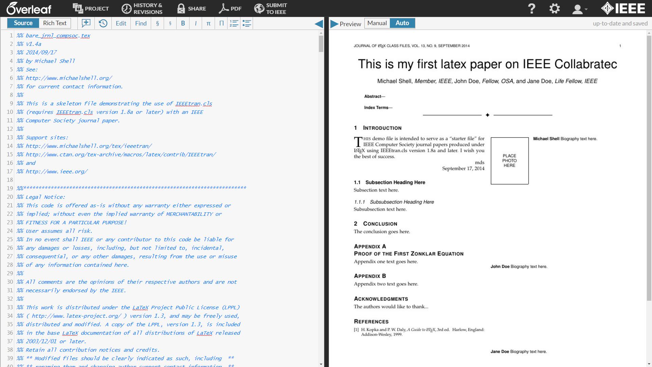
Task: Open the Project menu
Action: point(90,8)
